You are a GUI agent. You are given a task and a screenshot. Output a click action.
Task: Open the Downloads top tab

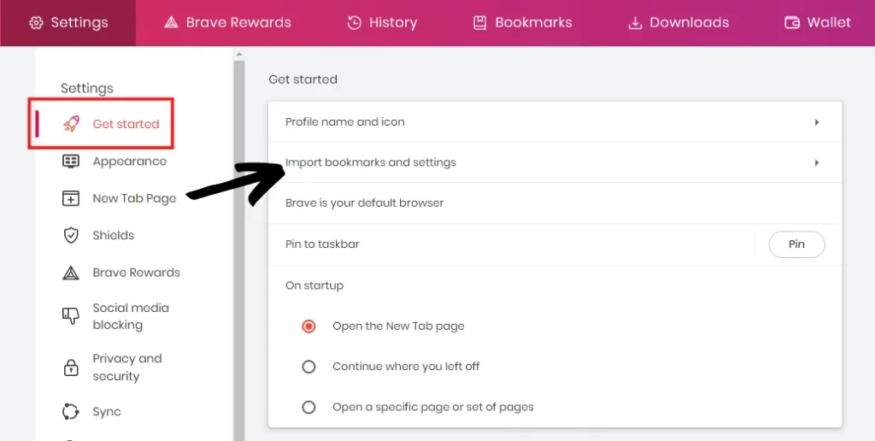point(678,23)
